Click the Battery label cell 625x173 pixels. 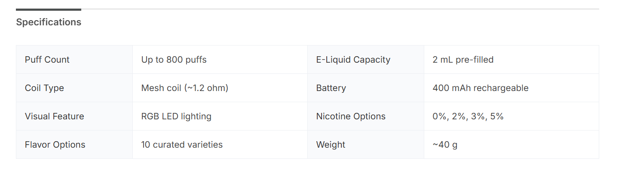point(331,88)
